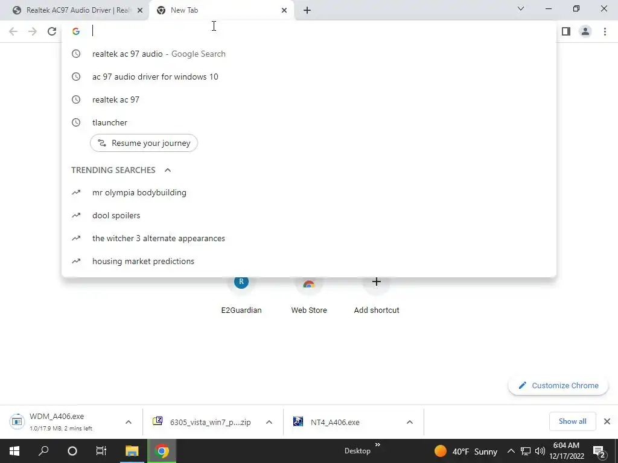Open 6305_vista_win7 zip download item
This screenshot has width=618, height=463.
pos(202,421)
